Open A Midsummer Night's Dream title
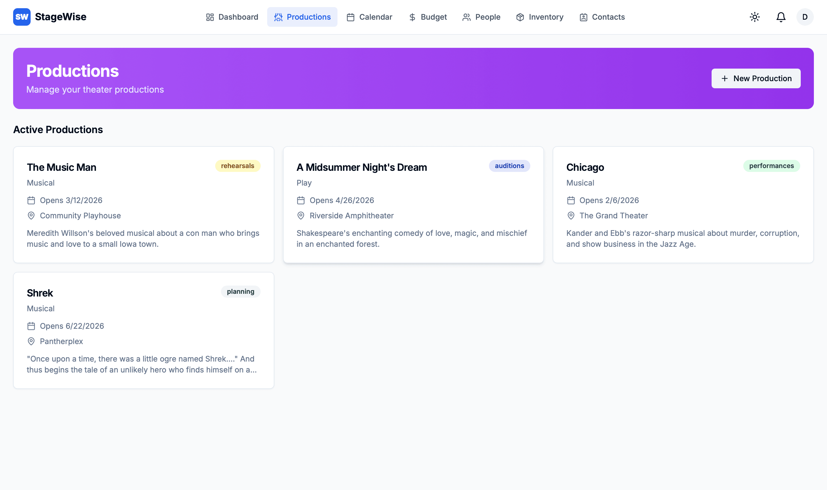 pyautogui.click(x=362, y=168)
